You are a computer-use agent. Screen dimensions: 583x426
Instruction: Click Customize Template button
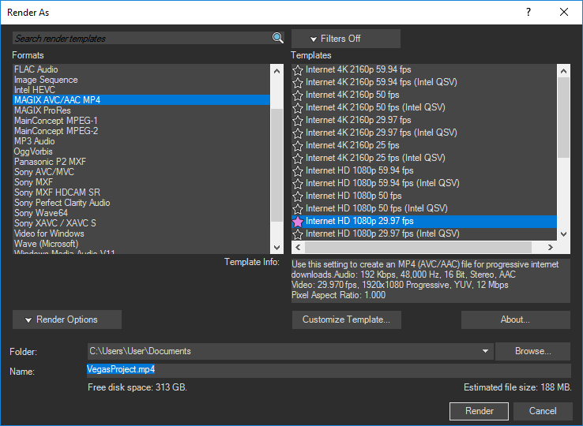pos(347,319)
